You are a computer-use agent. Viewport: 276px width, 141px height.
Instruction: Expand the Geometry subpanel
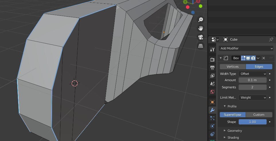(x=225, y=130)
